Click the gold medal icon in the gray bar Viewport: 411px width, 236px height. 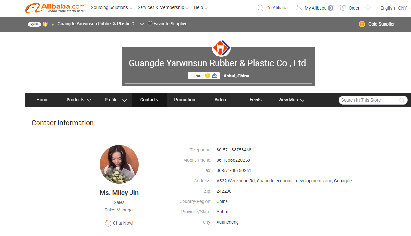(x=45, y=24)
